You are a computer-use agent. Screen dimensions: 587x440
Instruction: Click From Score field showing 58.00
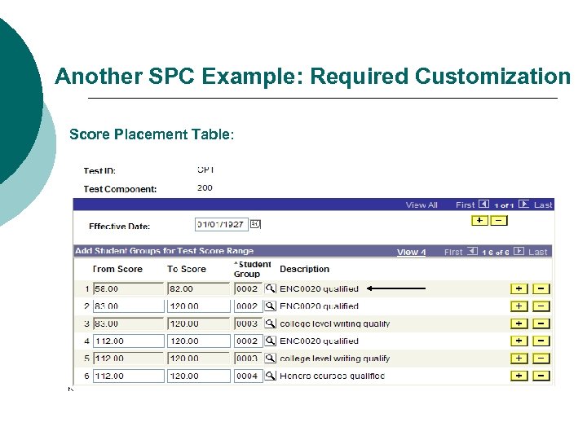[129, 288]
